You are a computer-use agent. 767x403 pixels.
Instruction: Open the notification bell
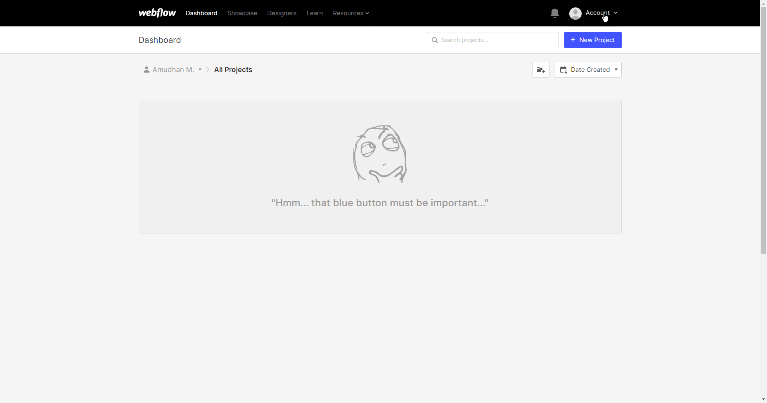click(554, 13)
